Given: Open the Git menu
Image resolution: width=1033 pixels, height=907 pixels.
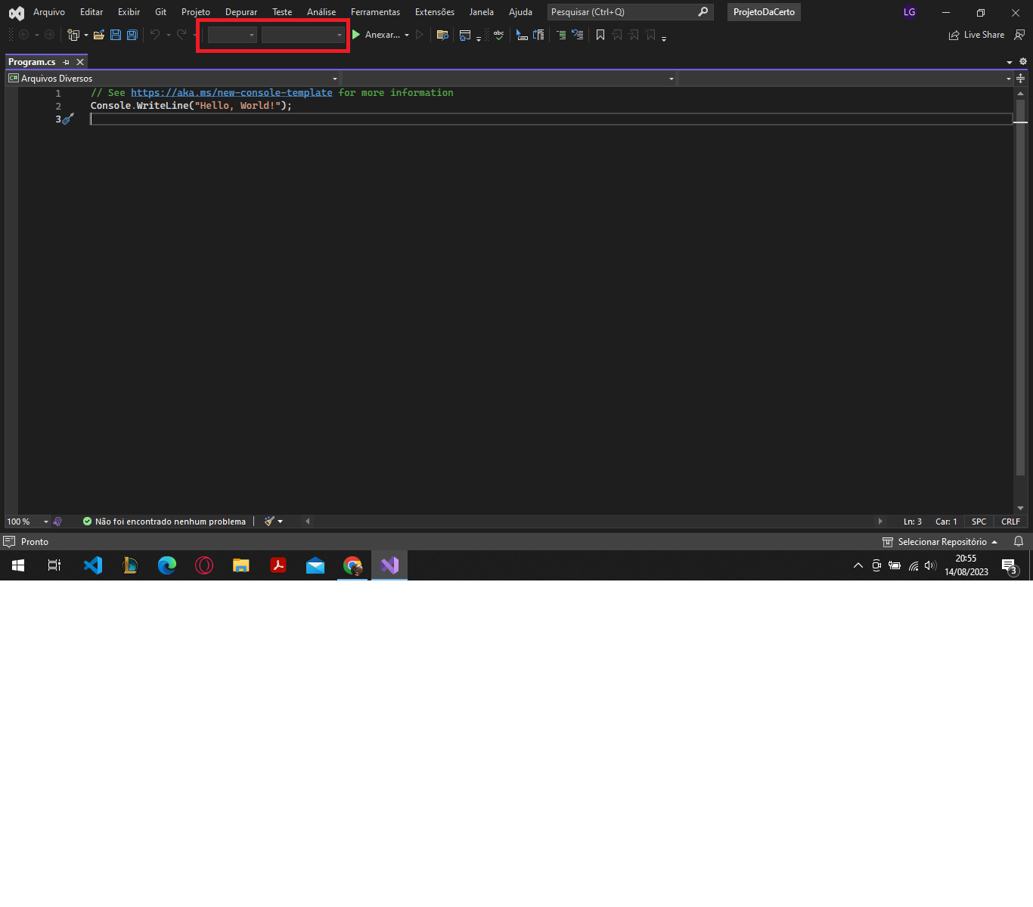Looking at the screenshot, I should click(x=160, y=12).
